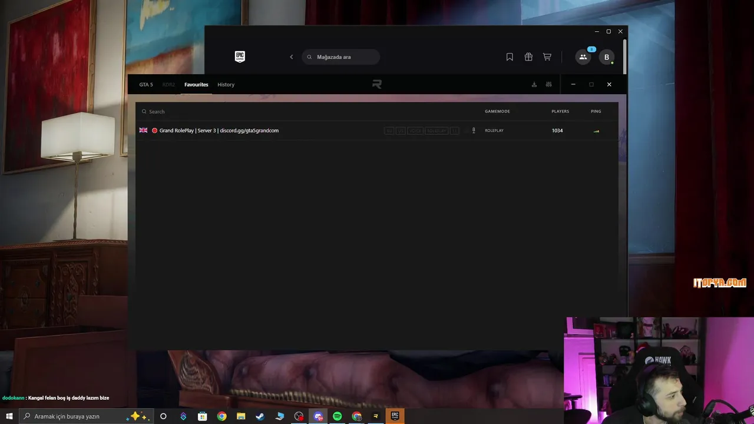
Task: Minimize the RAGE MP launcher window
Action: (x=573, y=84)
